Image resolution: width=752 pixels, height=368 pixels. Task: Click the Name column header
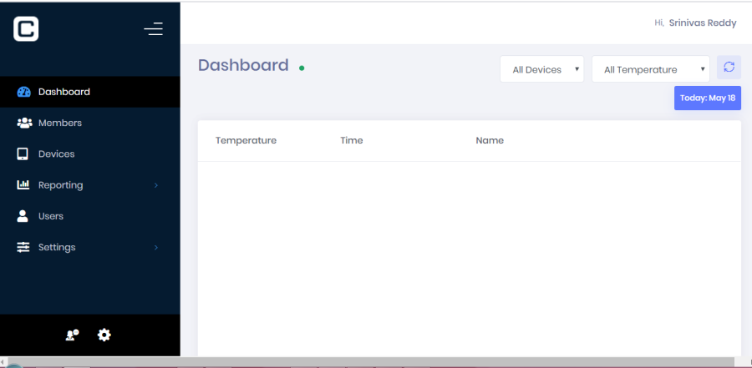click(x=490, y=140)
